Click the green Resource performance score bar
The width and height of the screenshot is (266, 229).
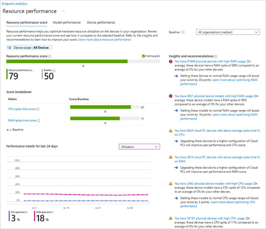coord(67,61)
